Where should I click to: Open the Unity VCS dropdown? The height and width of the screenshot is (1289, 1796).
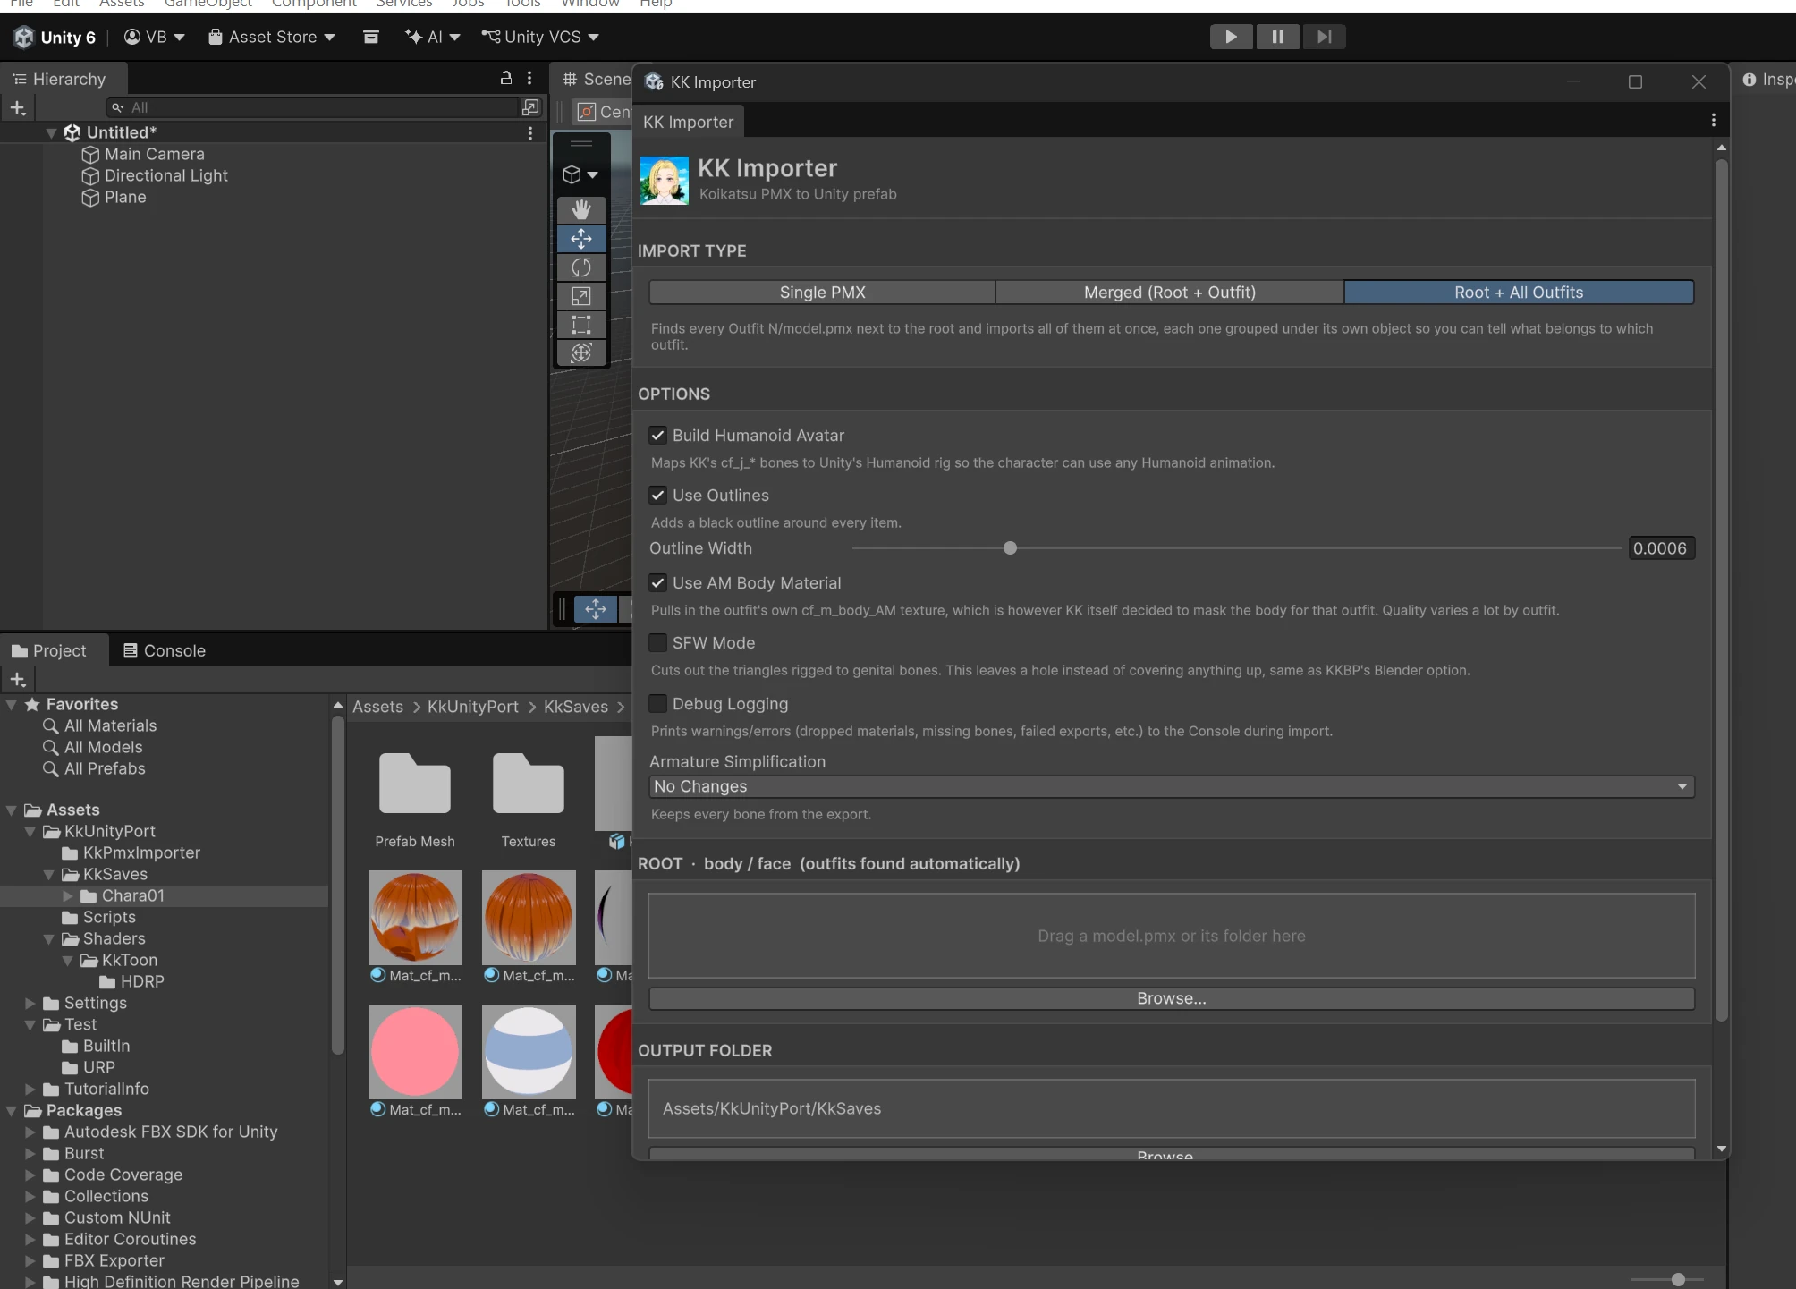point(540,37)
